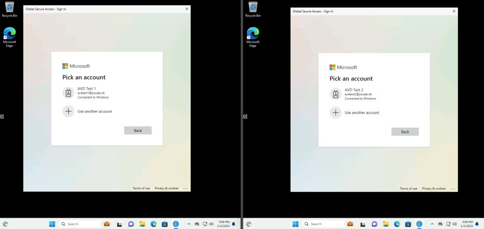Open the ellipsis menu in AVD Test 1 window

[x=185, y=188]
